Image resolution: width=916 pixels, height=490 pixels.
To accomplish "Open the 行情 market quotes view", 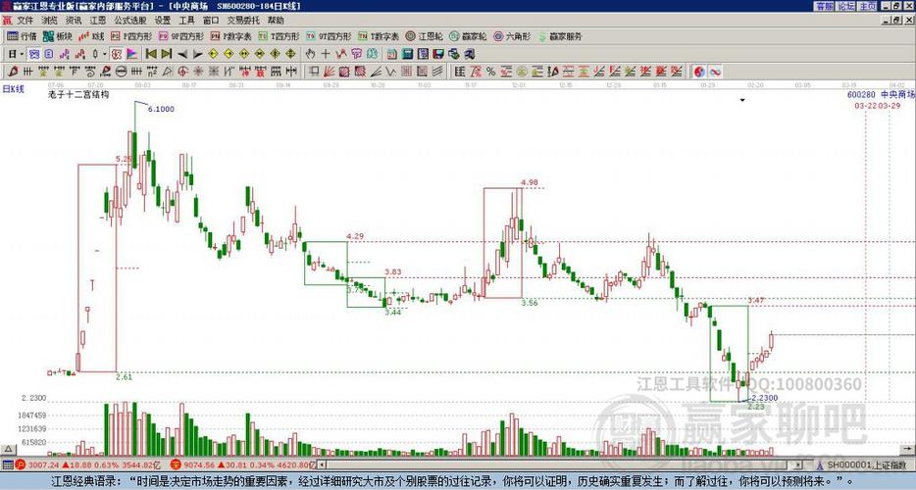I will pos(23,36).
